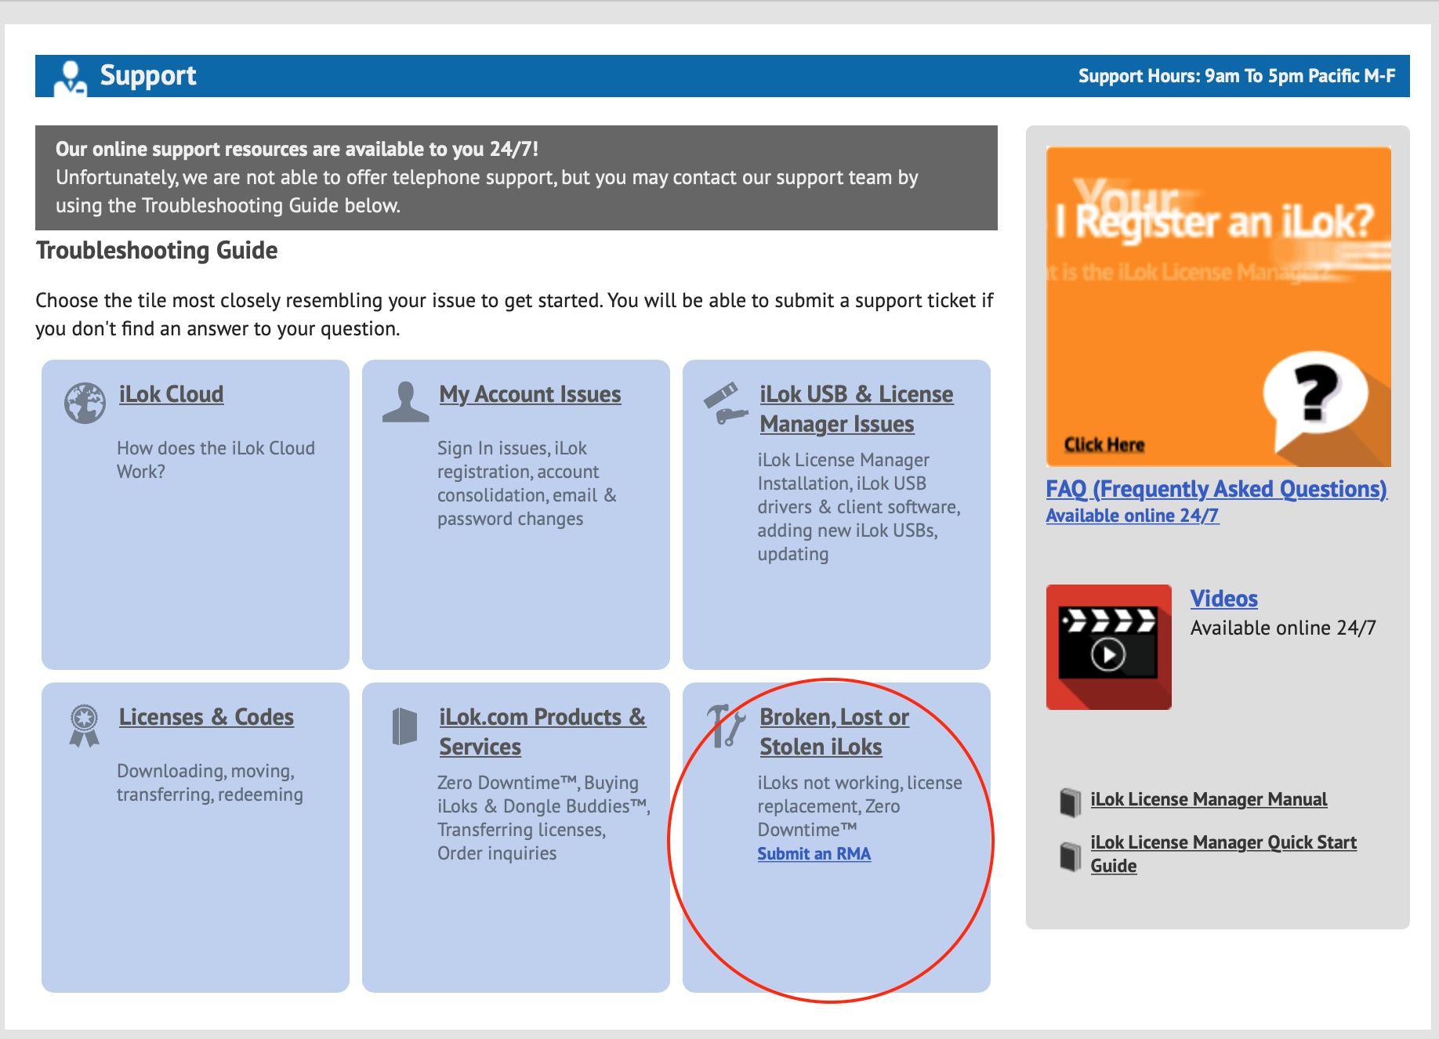Click 'iLok License Manager Installation' description text

tap(858, 507)
